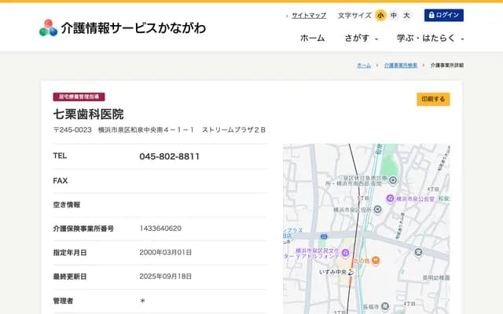Viewport: 503px width, 314px height.
Task: Click the orange restaurant pin on map
Action: coord(376,261)
